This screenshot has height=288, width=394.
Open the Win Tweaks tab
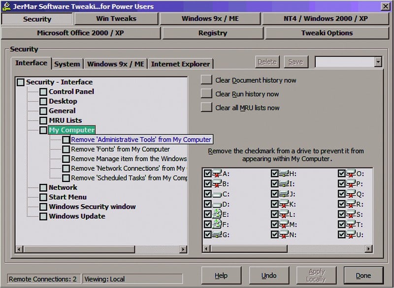tap(116, 19)
